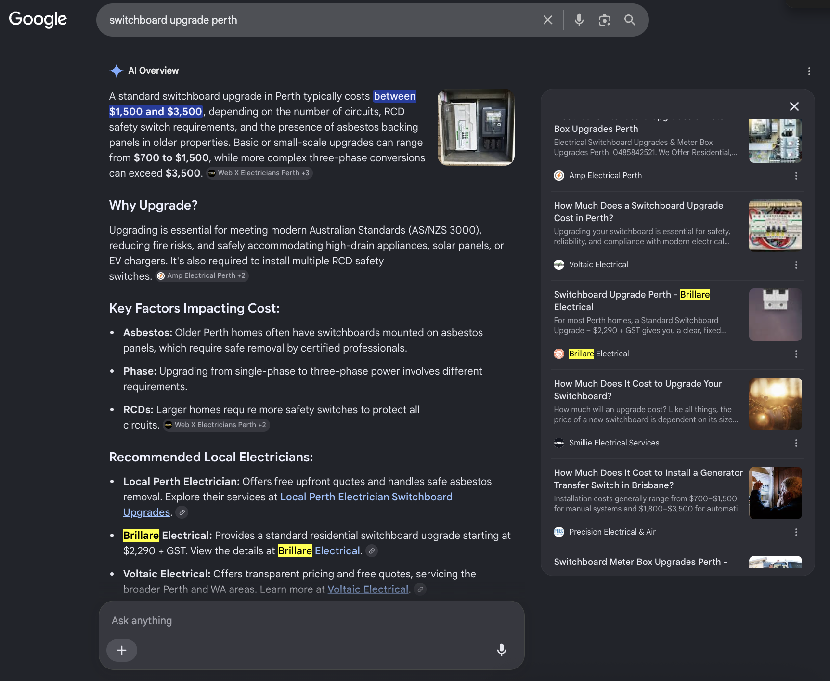The image size is (830, 681).
Task: Close the sources side panel
Action: pyautogui.click(x=794, y=106)
